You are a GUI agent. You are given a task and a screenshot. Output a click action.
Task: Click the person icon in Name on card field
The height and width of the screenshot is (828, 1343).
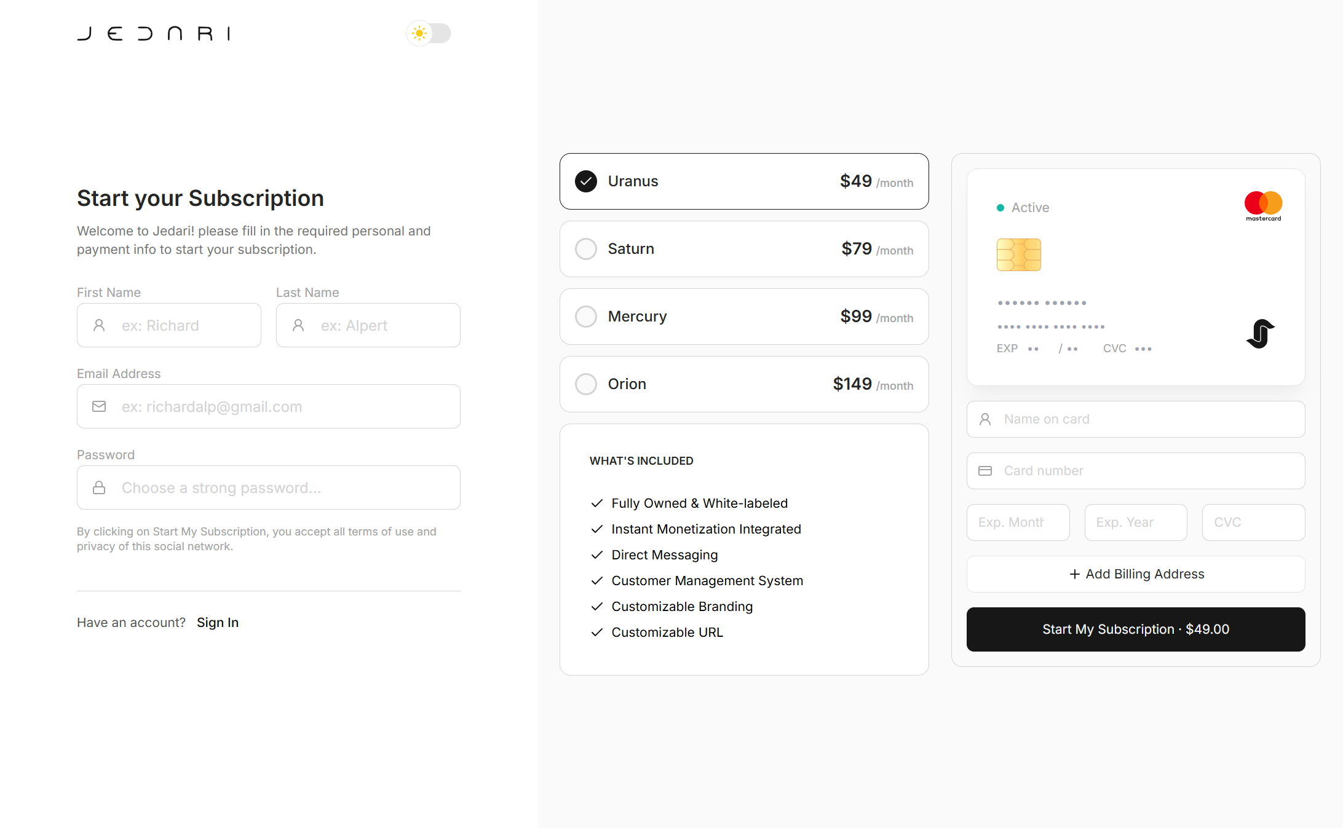point(985,419)
